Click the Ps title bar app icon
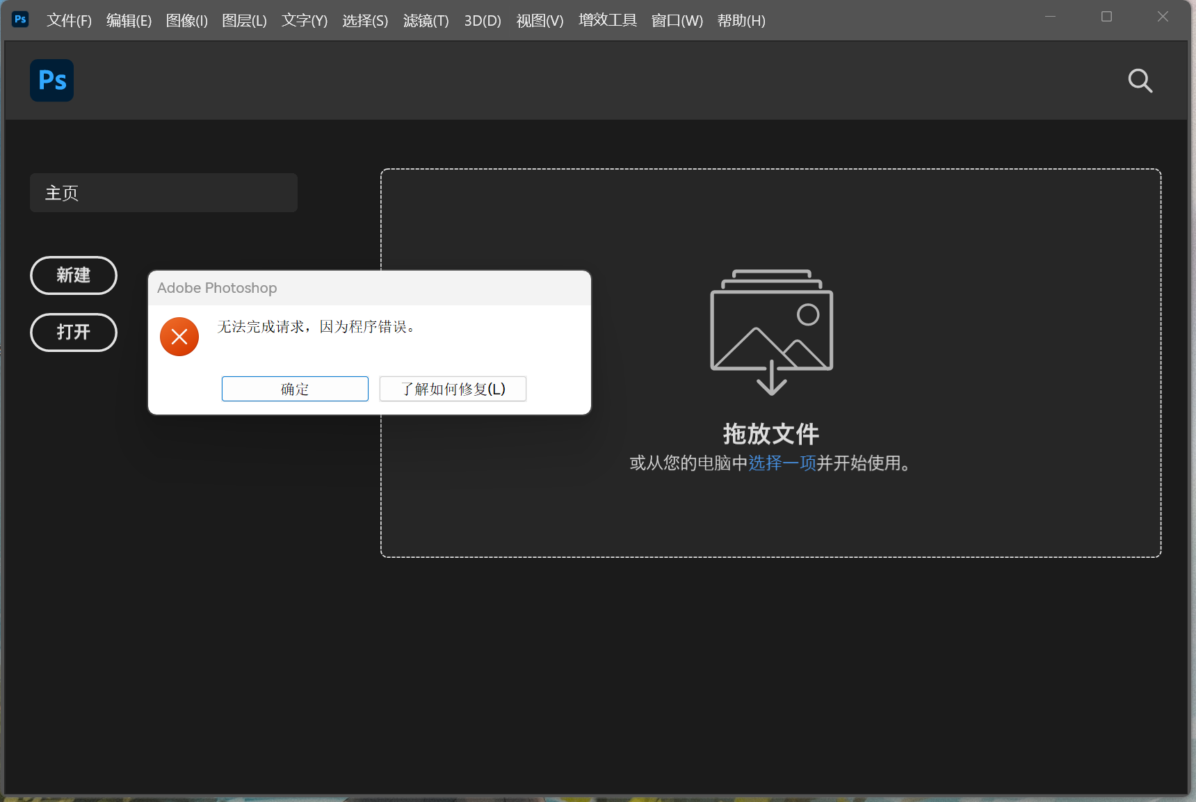Image resolution: width=1196 pixels, height=802 pixels. coord(20,19)
